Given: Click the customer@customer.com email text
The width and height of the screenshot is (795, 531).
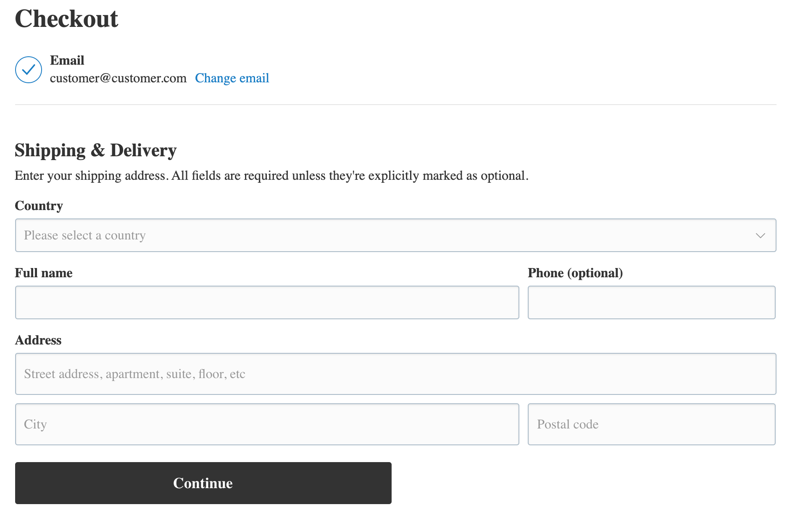Looking at the screenshot, I should coord(118,79).
